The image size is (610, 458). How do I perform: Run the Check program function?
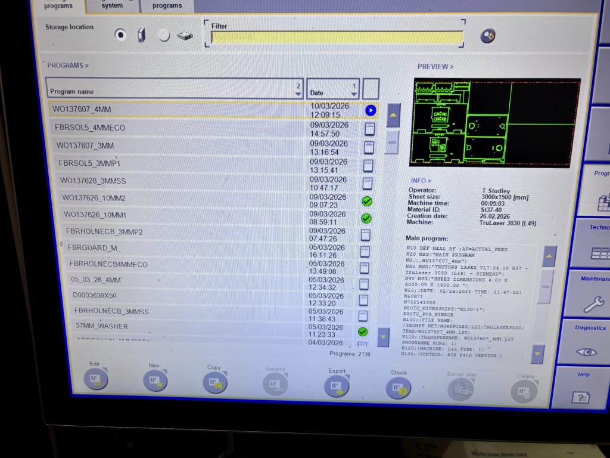point(399,388)
